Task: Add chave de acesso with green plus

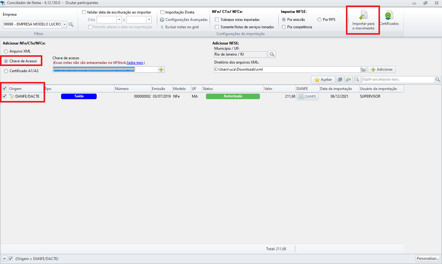Action: click(161, 70)
